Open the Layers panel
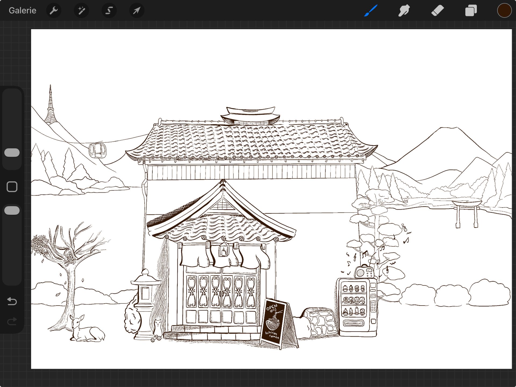 point(471,10)
